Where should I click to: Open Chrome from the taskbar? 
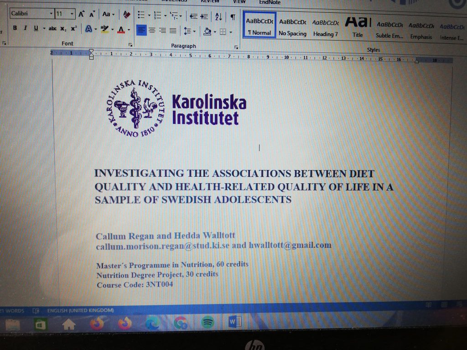point(180,323)
